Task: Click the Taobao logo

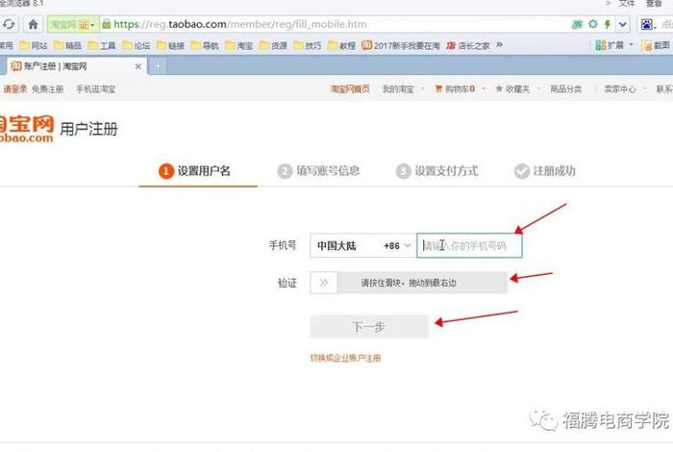Action: coord(27,129)
